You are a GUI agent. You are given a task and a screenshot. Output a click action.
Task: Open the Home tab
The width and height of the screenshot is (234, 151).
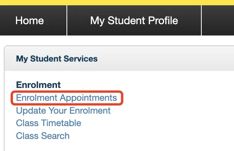coord(30,20)
